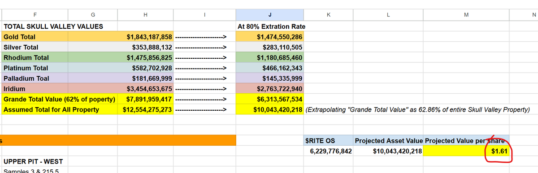Image resolution: width=538 pixels, height=173 pixels.
Task: Select gold value $1,843,187,858
Action: pyautogui.click(x=146, y=37)
